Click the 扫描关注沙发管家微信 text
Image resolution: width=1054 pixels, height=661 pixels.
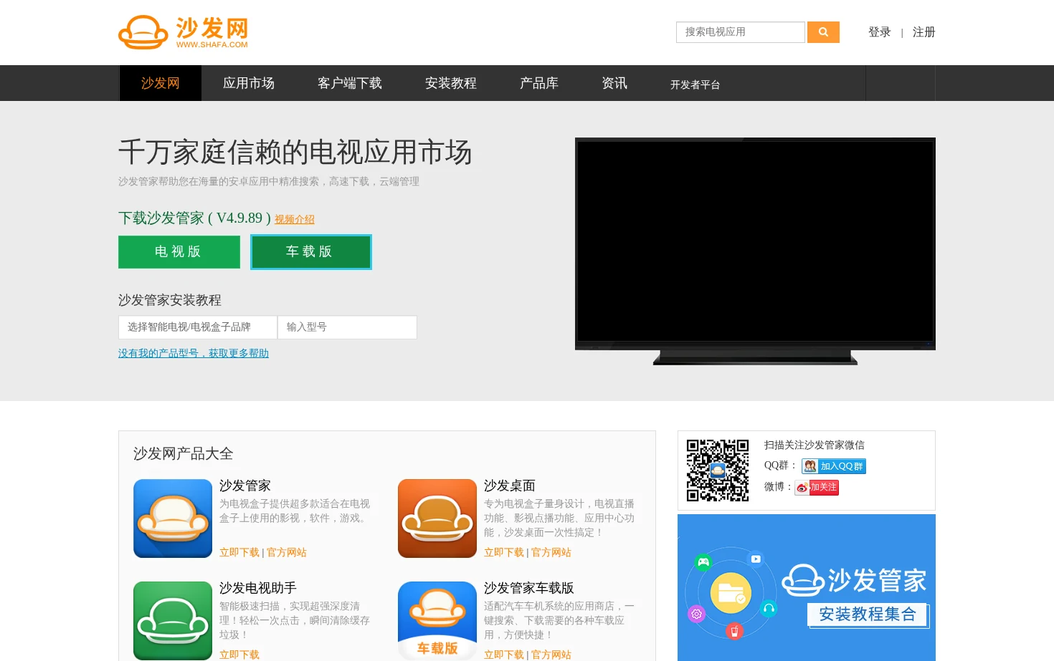coord(815,445)
